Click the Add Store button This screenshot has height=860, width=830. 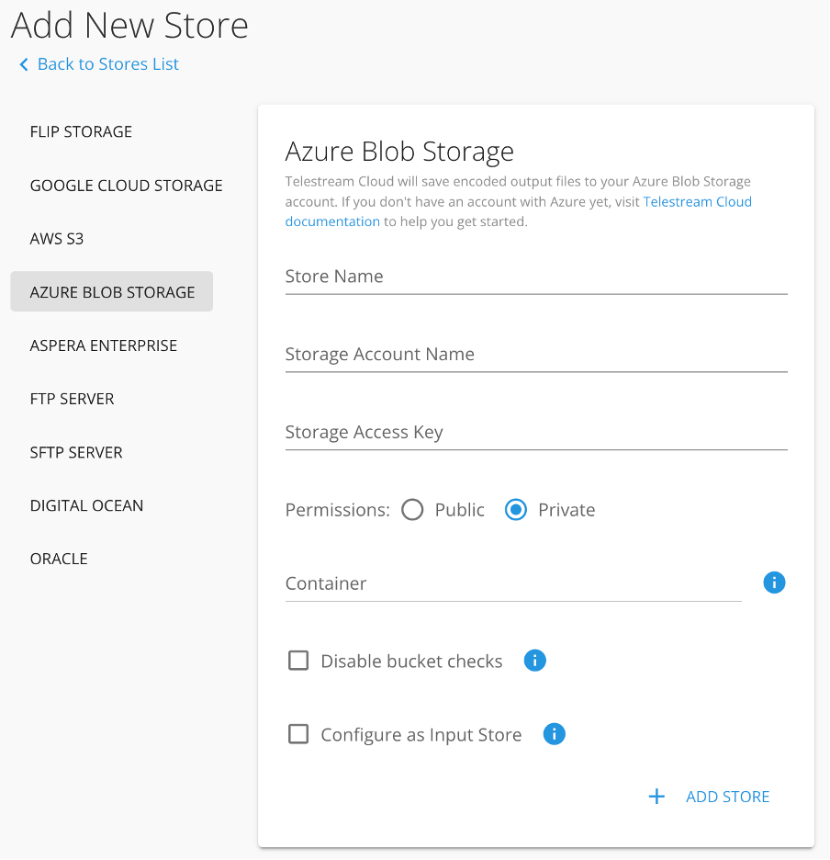pyautogui.click(x=727, y=797)
